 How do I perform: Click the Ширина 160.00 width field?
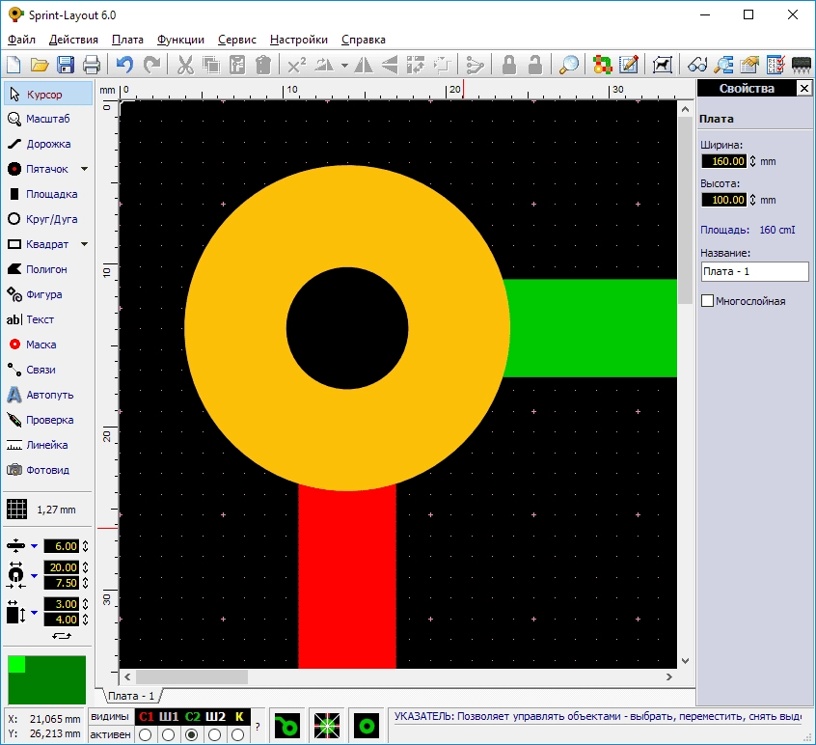point(724,161)
